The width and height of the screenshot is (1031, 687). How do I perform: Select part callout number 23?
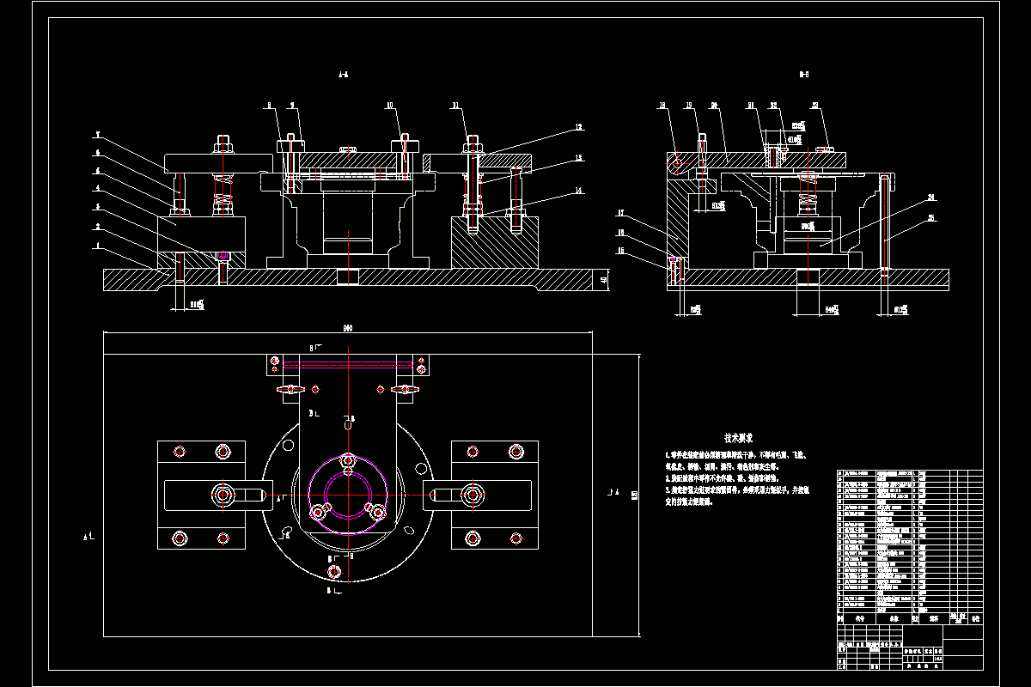point(814,106)
